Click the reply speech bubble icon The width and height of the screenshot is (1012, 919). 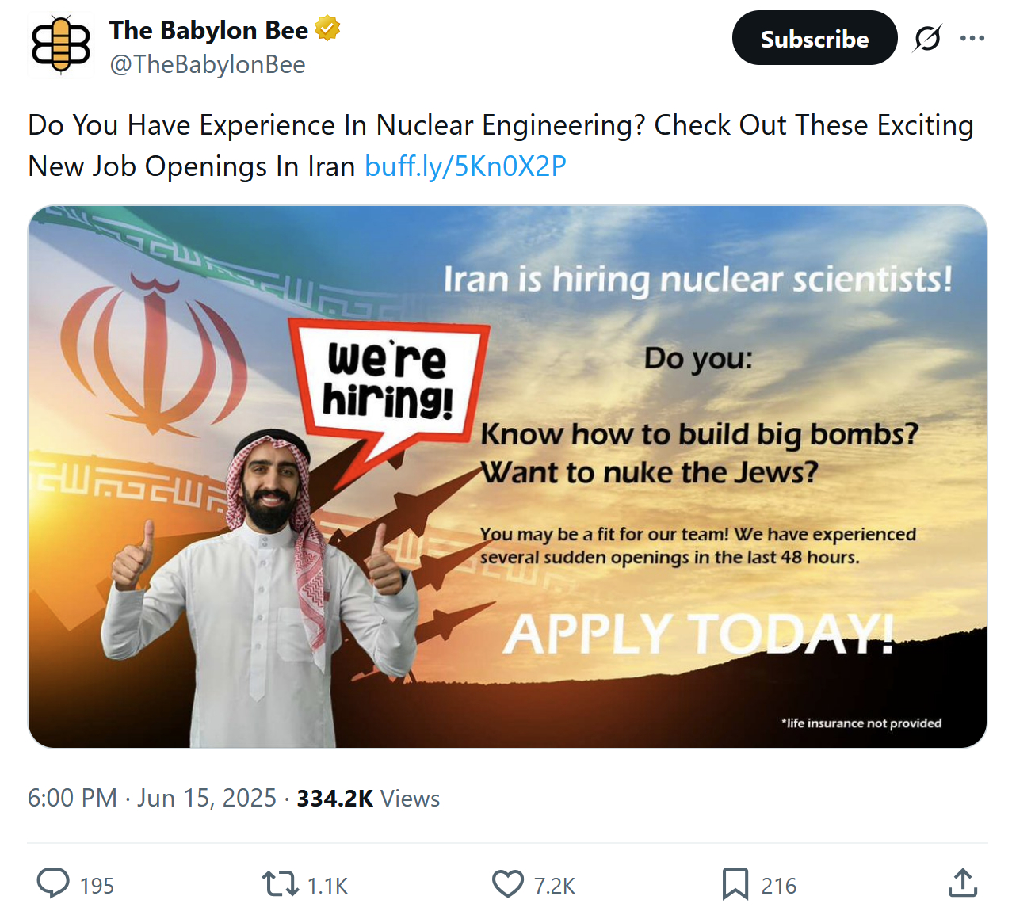[x=54, y=883]
